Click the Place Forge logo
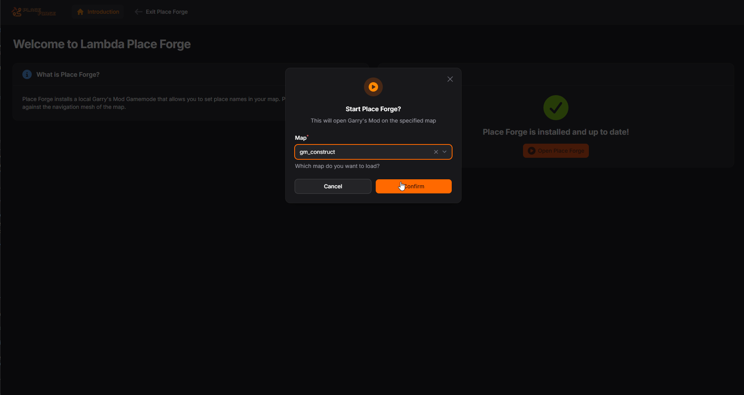This screenshot has height=395, width=744. 34,12
